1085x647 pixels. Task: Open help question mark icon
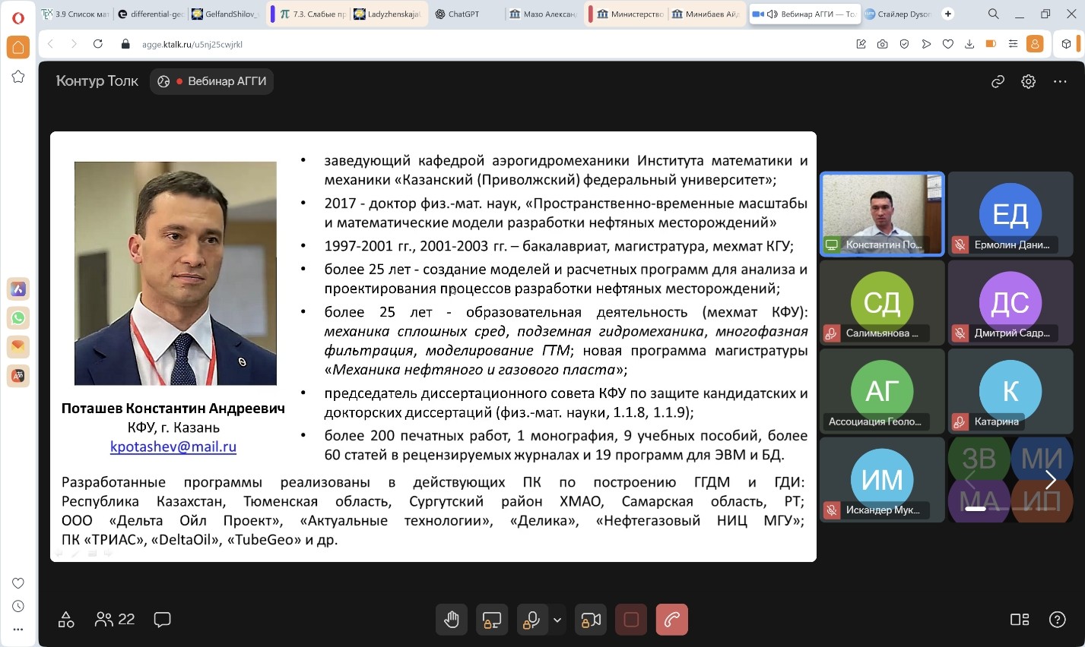coord(1057,620)
